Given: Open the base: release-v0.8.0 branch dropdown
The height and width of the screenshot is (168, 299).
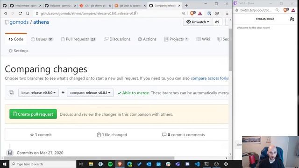Looking at the screenshot, I should coord(38,93).
